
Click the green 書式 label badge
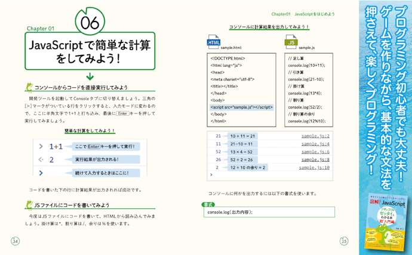[x=208, y=204]
